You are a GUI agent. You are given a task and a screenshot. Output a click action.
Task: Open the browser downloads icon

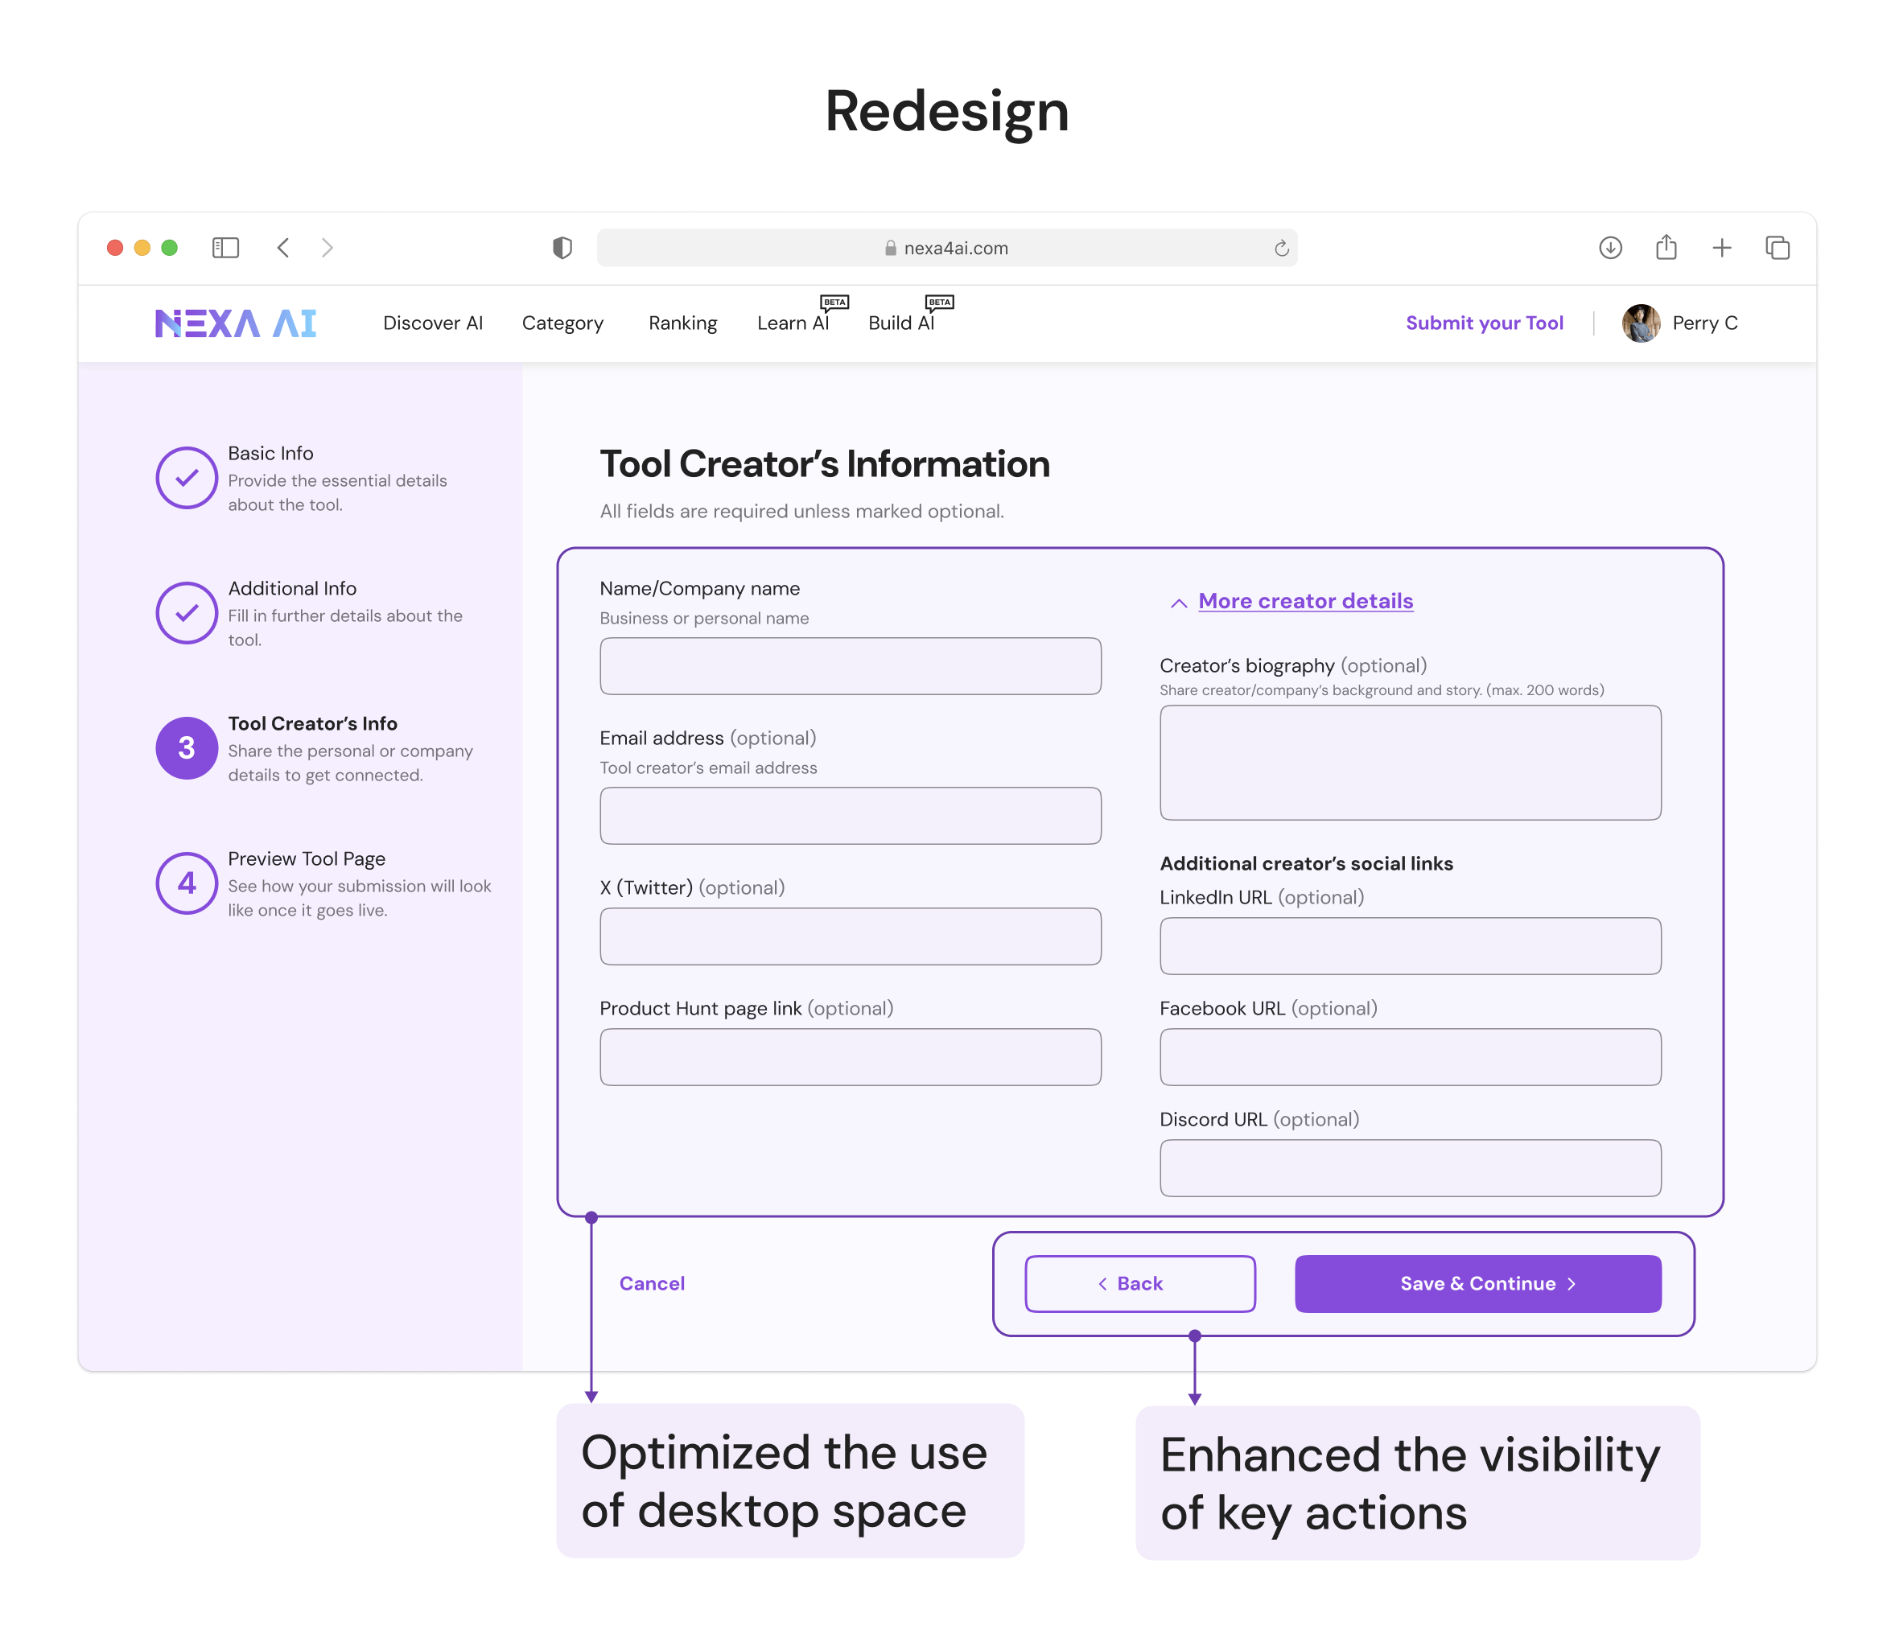coord(1611,248)
